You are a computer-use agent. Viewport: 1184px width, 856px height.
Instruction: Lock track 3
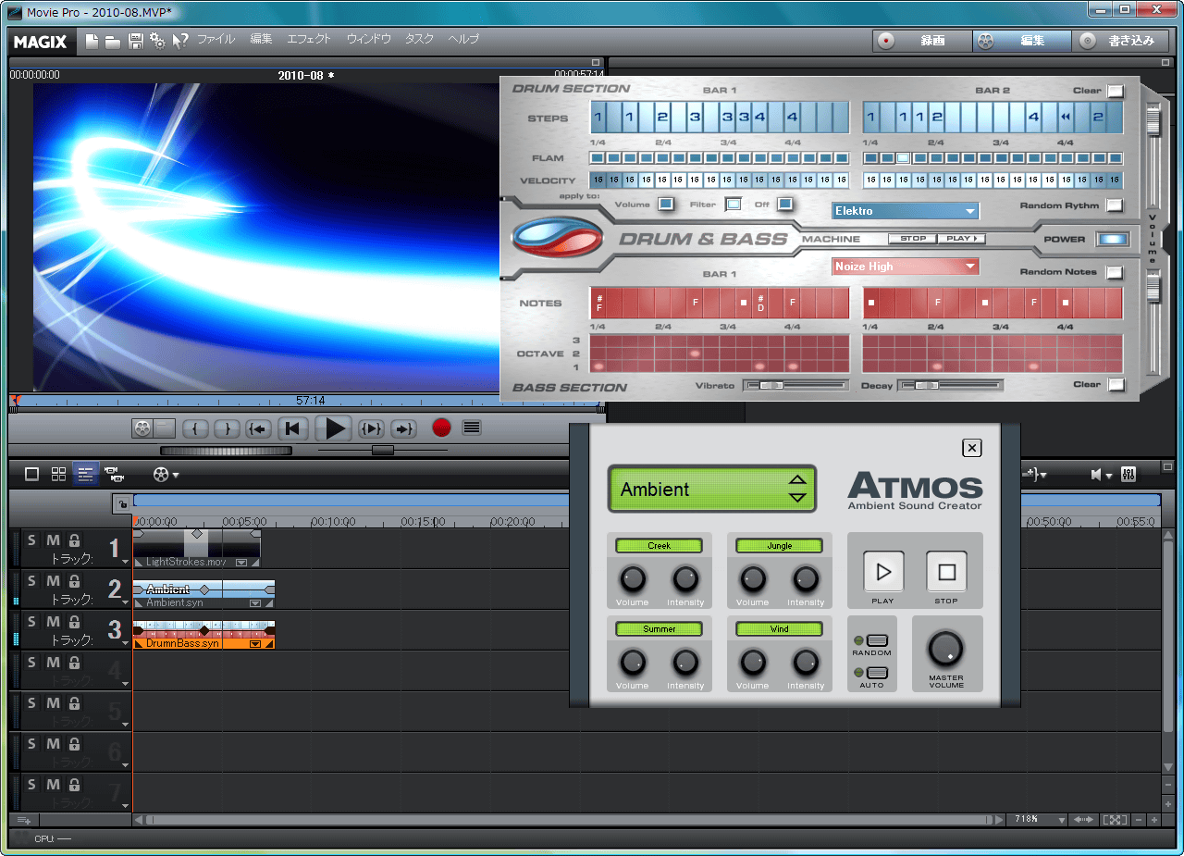coord(74,621)
